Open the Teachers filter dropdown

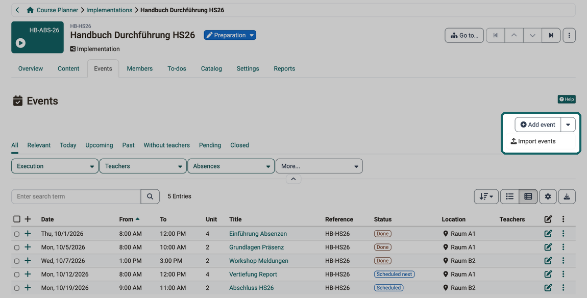(143, 166)
